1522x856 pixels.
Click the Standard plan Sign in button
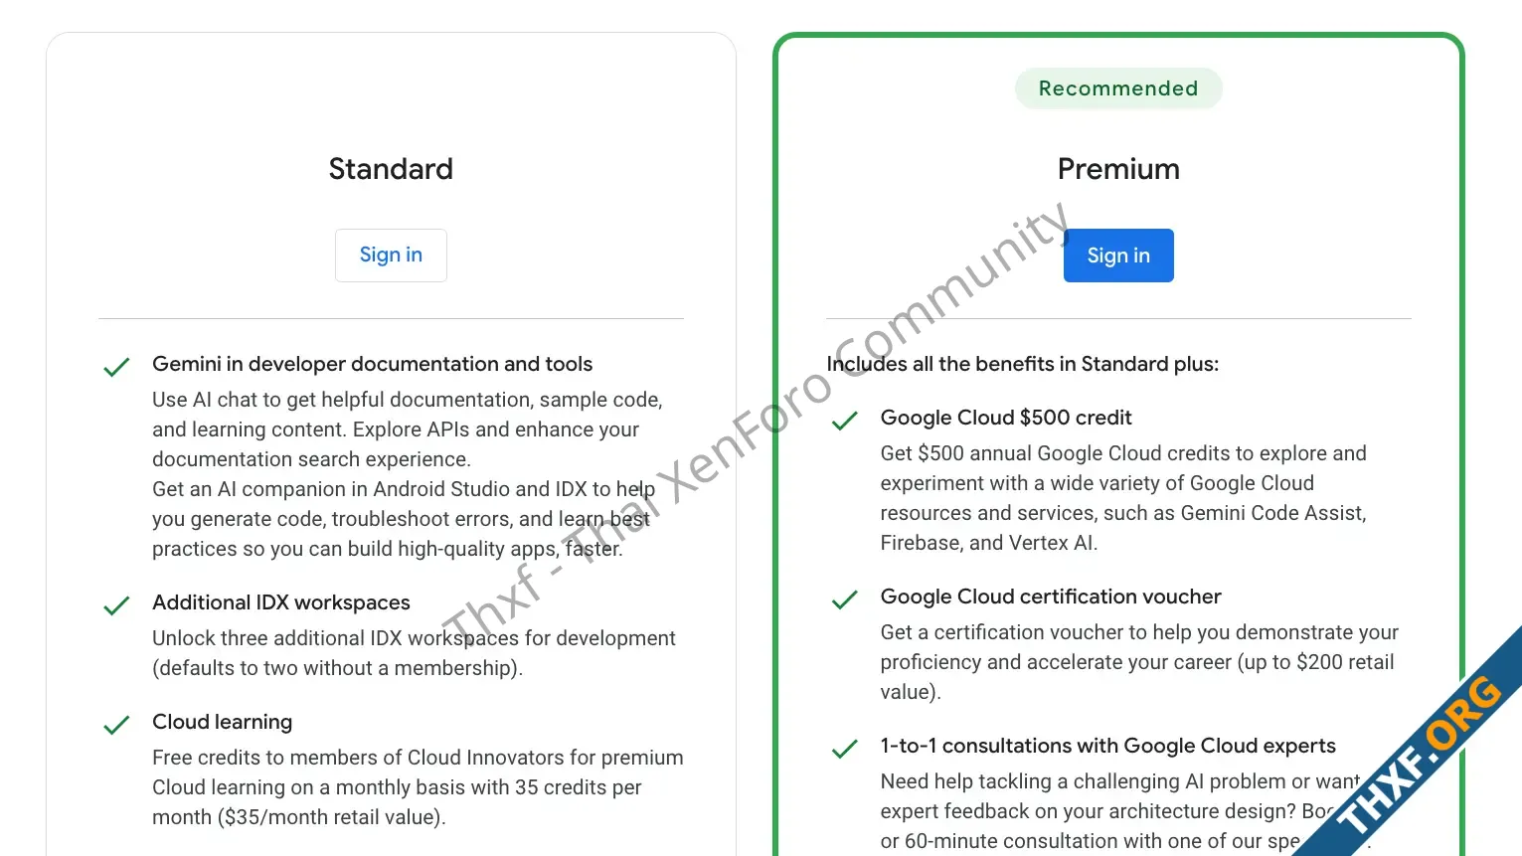[x=391, y=256]
